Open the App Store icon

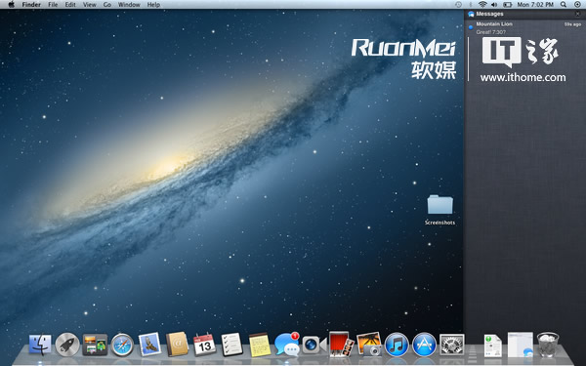424,345
